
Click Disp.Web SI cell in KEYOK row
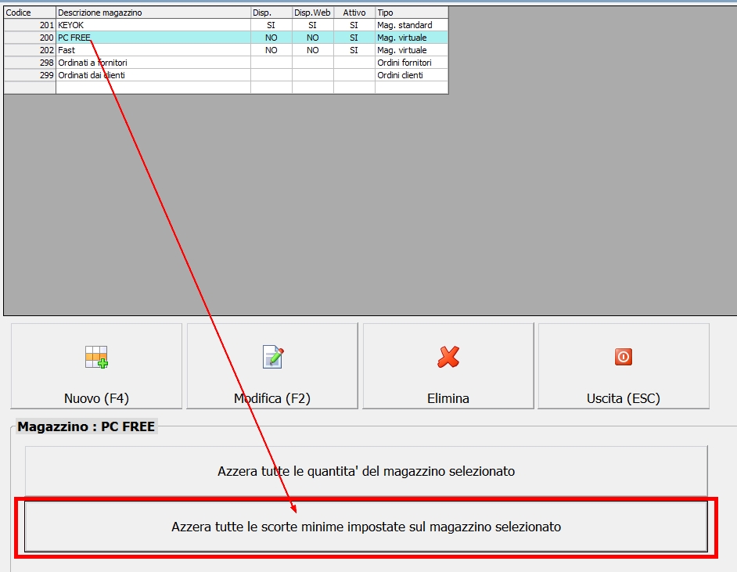click(313, 25)
